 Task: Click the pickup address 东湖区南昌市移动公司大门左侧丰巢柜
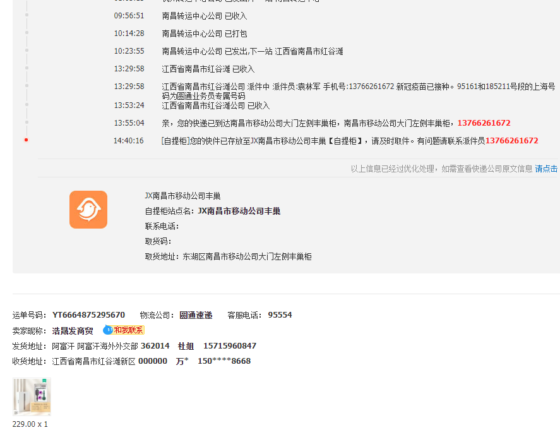tap(247, 257)
